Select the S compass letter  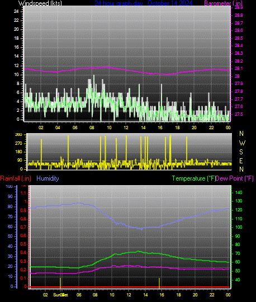click(x=241, y=152)
